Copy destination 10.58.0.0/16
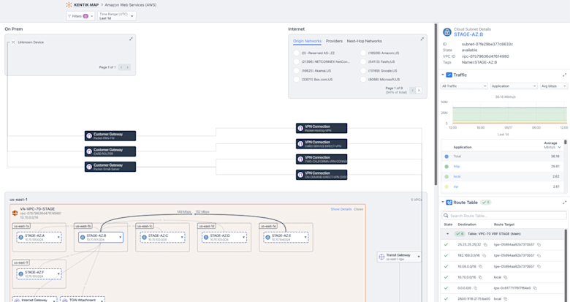Image resolution: width=570 pixels, height=302 pixels. pyautogui.click(x=480, y=267)
